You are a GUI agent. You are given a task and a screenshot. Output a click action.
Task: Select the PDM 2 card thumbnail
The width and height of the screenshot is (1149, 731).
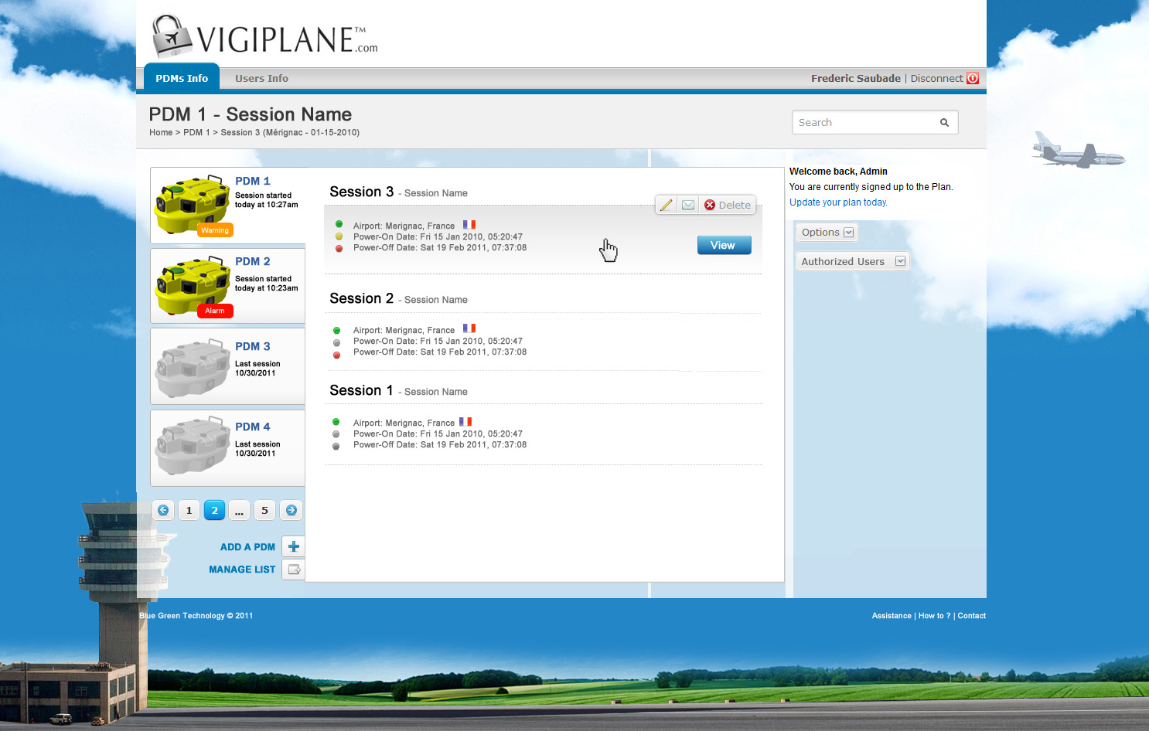(x=192, y=286)
